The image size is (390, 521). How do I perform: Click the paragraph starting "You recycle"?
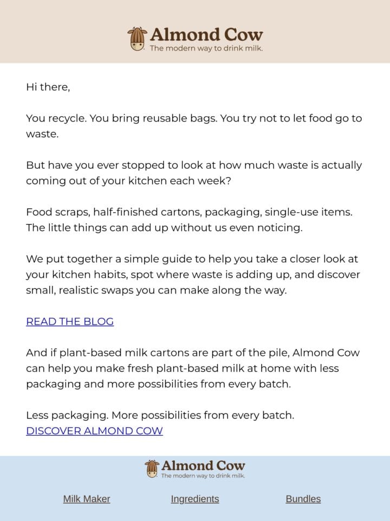click(194, 126)
